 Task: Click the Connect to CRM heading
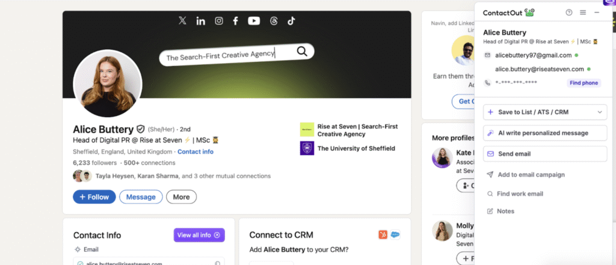[282, 235]
